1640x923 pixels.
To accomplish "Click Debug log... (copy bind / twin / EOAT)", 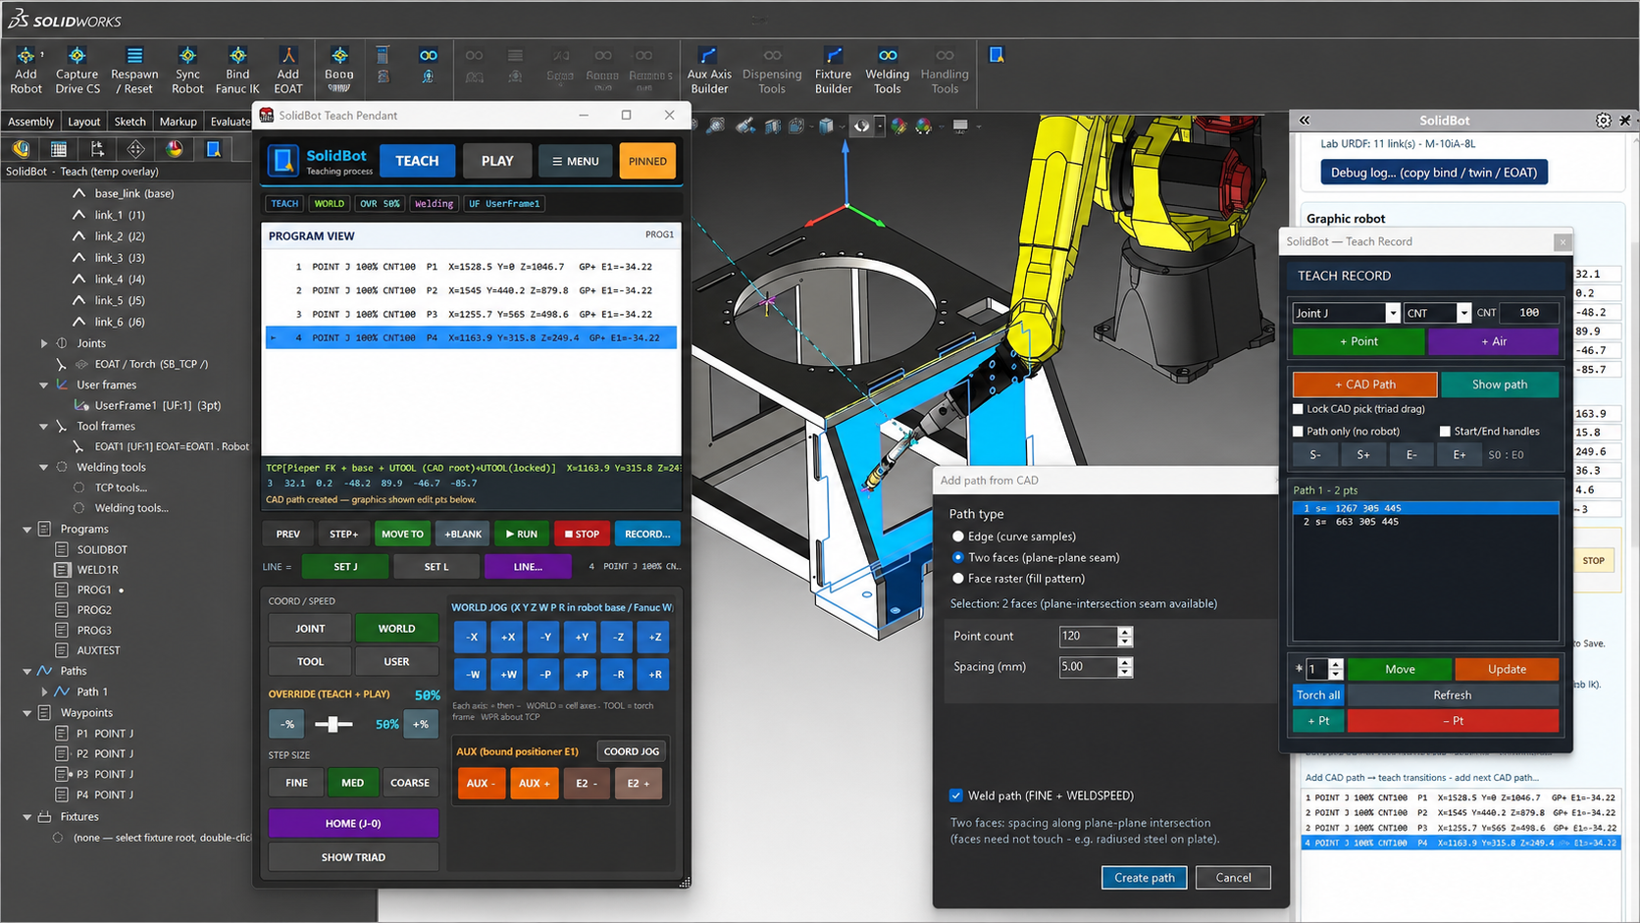I will coord(1433,173).
